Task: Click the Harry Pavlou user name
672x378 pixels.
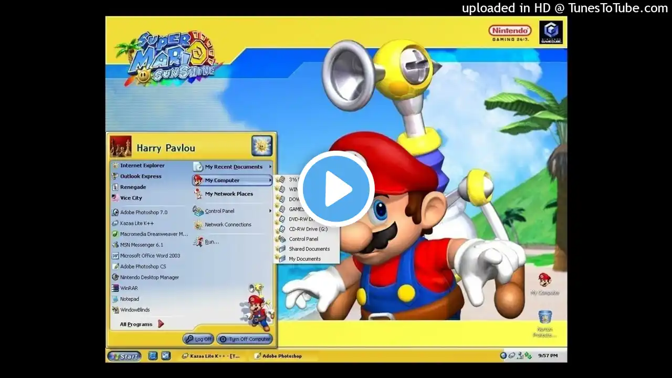Action: [x=165, y=148]
